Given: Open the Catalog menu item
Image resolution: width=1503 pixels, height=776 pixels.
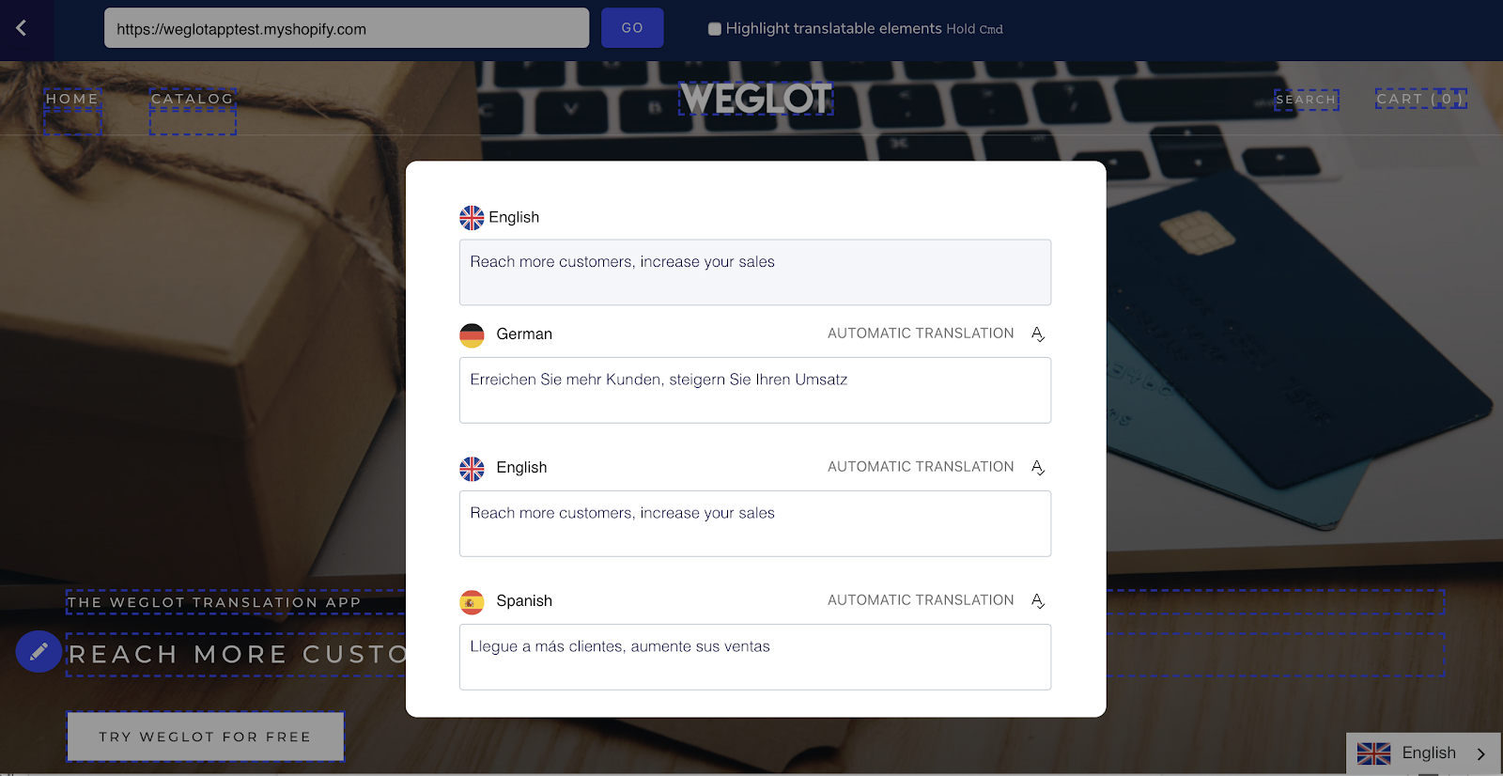Looking at the screenshot, I should 193,99.
